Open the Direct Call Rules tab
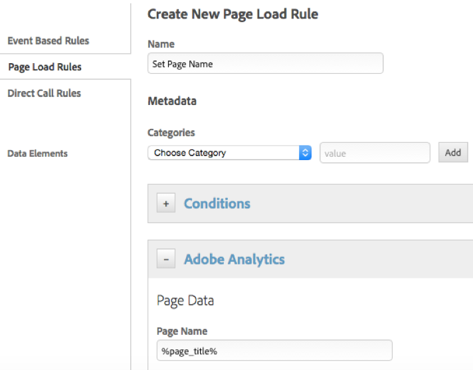The height and width of the screenshot is (370, 473). coord(44,94)
